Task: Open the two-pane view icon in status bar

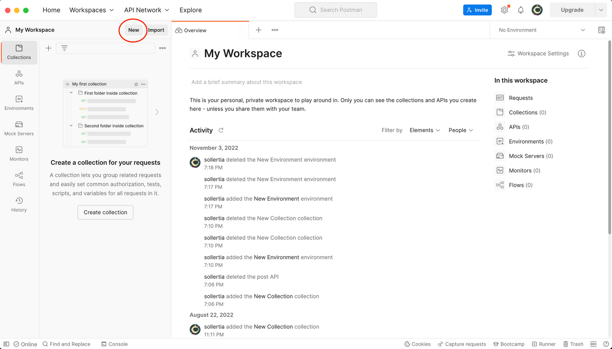Action: tap(593, 344)
